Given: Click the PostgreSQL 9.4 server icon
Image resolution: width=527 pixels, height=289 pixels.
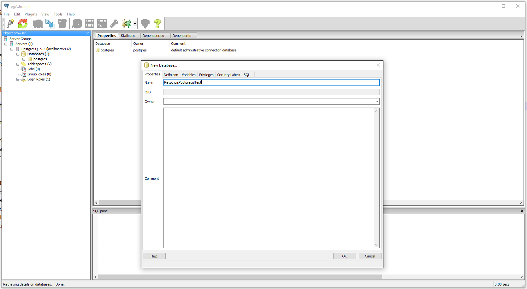Looking at the screenshot, I should (18, 49).
